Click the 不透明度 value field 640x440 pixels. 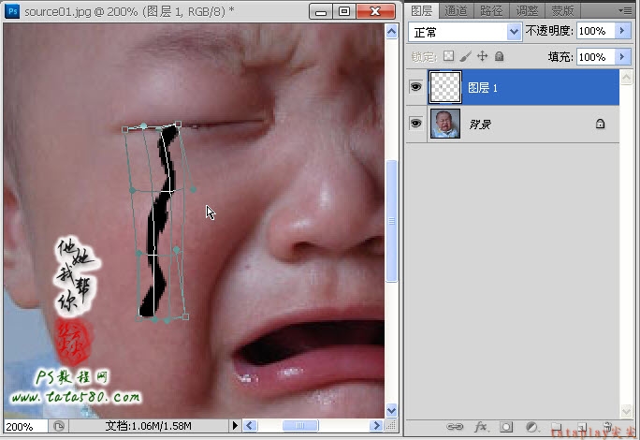[x=595, y=31]
